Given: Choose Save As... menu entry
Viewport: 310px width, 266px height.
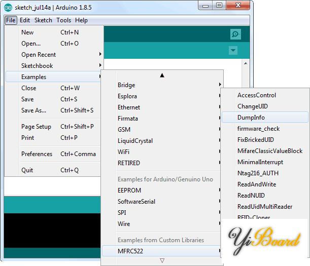Looking at the screenshot, I should (x=53, y=110).
